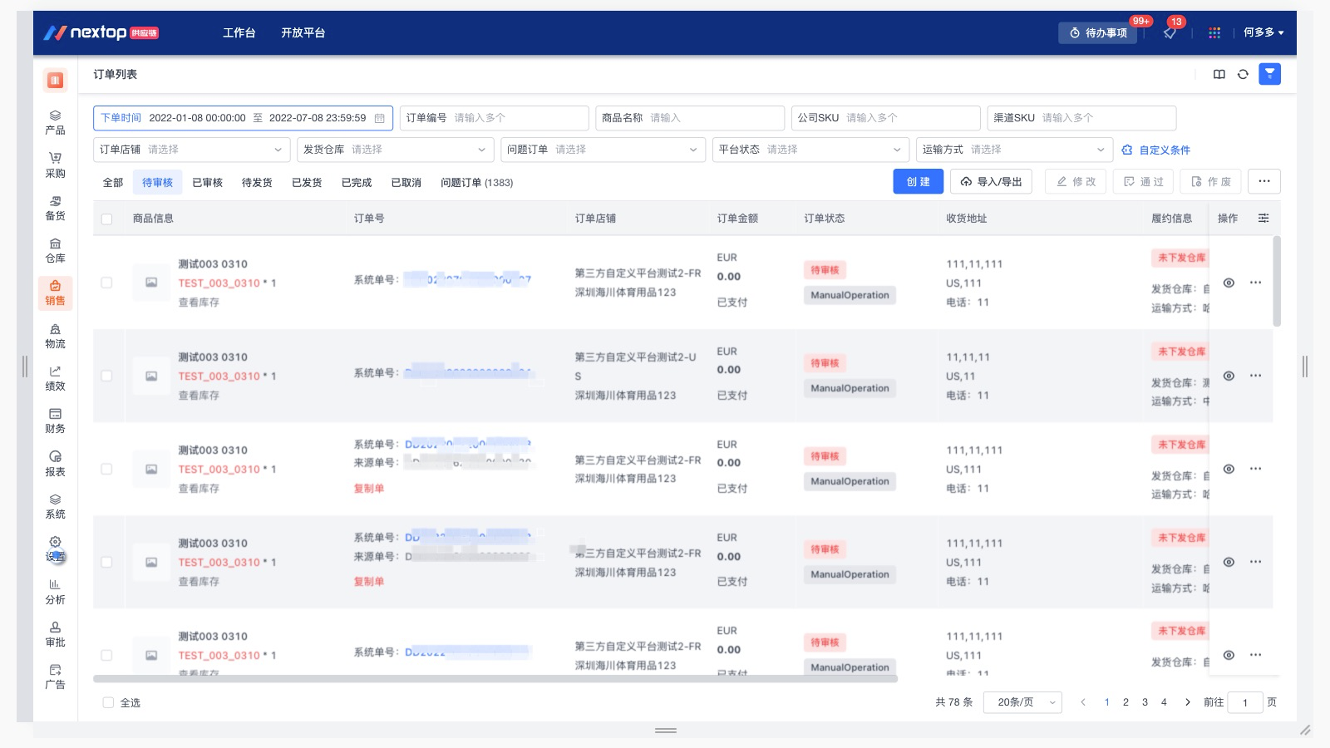The width and height of the screenshot is (1330, 748).
Task: Open the 系统 system sidebar module
Action: coord(55,506)
